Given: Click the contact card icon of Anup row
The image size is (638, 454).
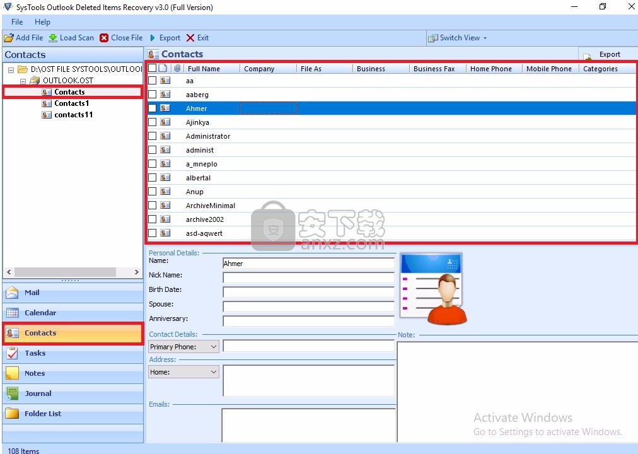Looking at the screenshot, I should pos(165,191).
